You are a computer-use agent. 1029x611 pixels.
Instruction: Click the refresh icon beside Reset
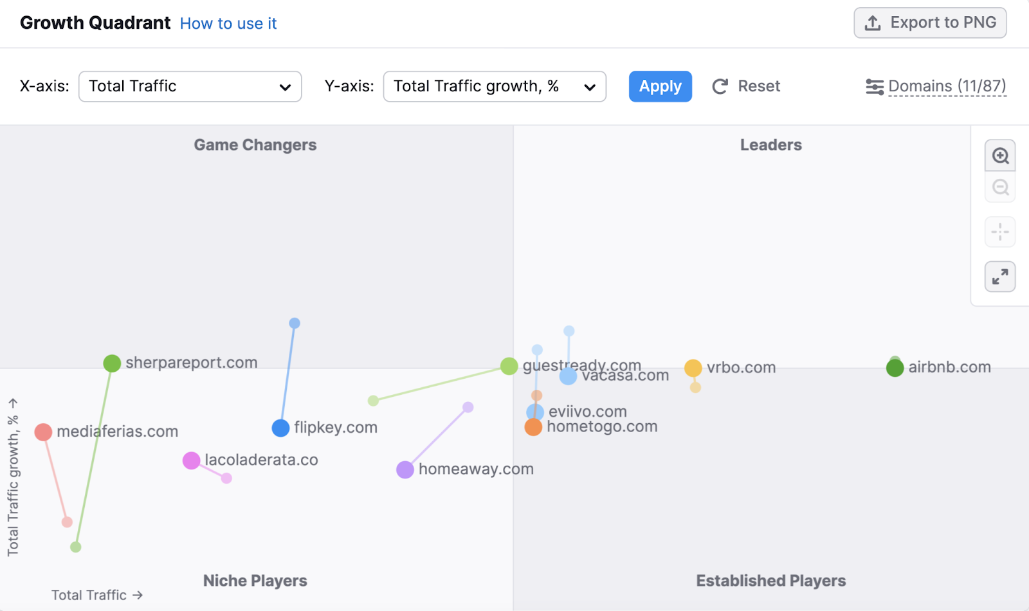720,86
